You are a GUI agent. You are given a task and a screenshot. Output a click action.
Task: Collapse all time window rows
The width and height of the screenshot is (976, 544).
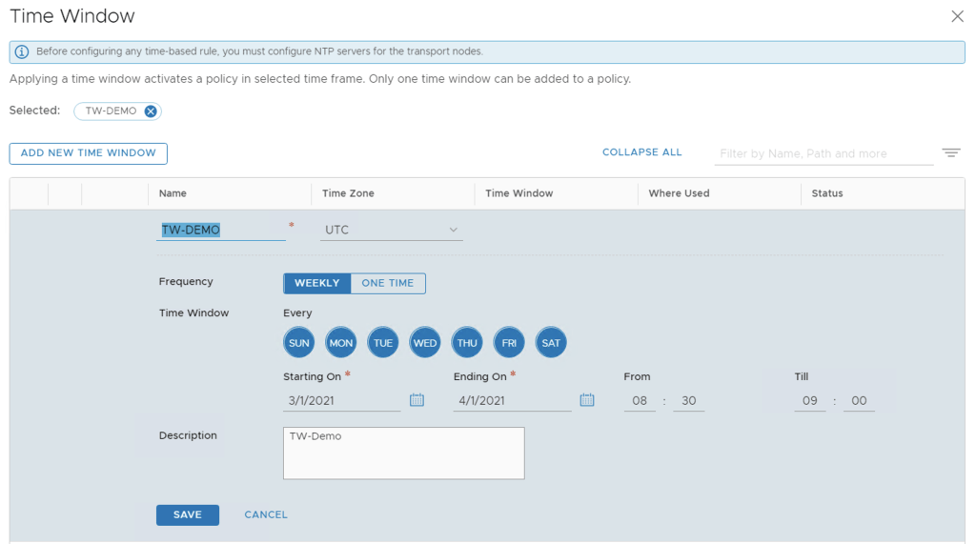tap(641, 152)
